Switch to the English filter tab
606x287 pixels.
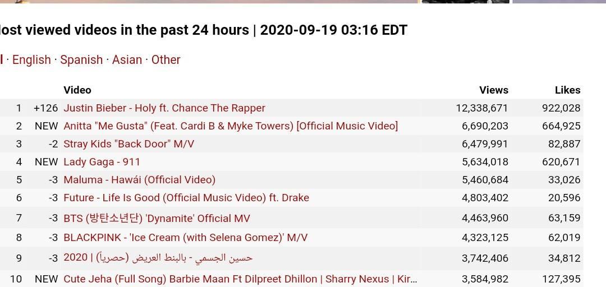(31, 60)
